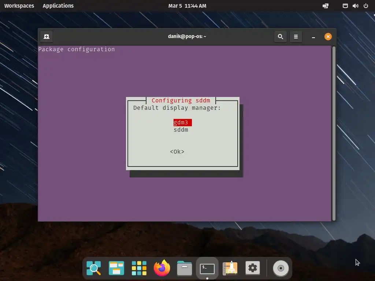Click the "Configuring sddm" dialog title

pos(181,100)
